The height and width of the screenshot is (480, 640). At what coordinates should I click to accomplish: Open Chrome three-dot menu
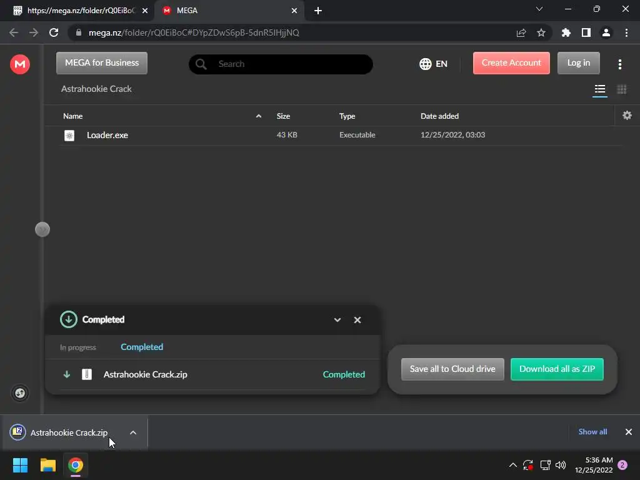click(x=626, y=32)
